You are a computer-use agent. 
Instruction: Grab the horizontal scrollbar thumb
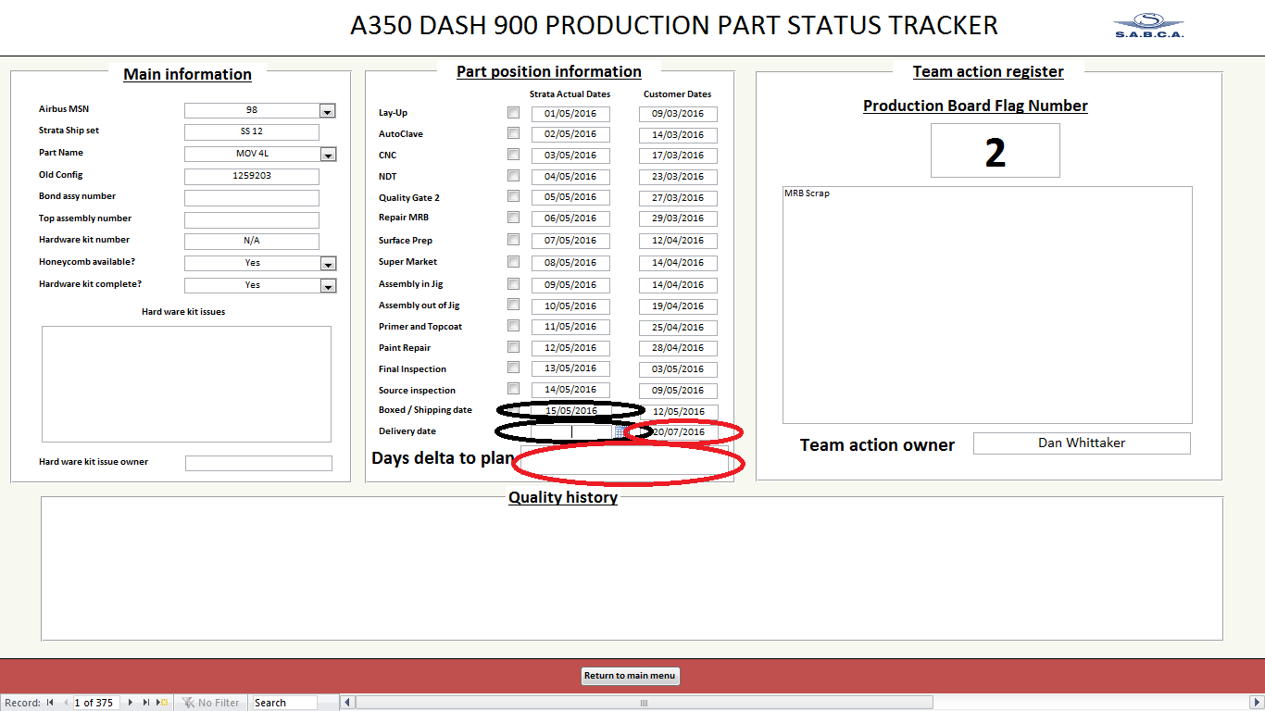coord(644,703)
